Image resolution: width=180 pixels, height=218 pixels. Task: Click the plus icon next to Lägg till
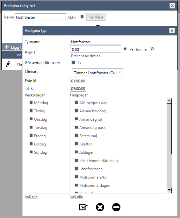click(x=7, y=47)
